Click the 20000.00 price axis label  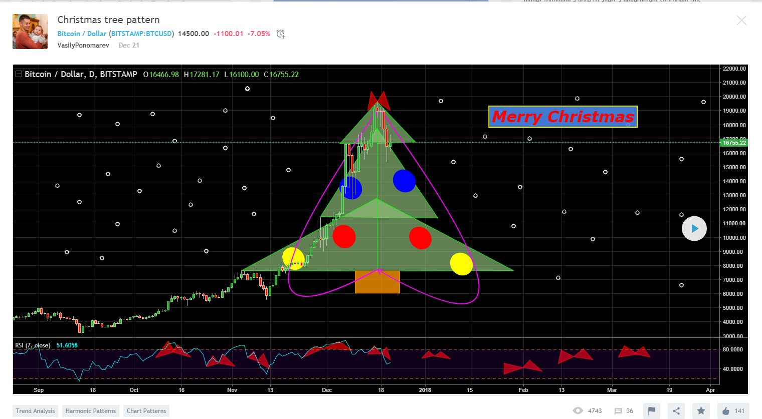pyautogui.click(x=734, y=97)
